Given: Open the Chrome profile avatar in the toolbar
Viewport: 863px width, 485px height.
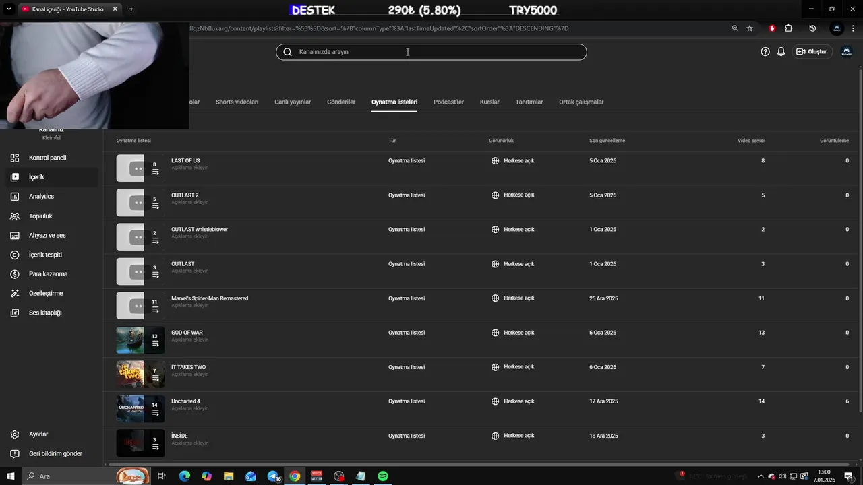Looking at the screenshot, I should (837, 28).
